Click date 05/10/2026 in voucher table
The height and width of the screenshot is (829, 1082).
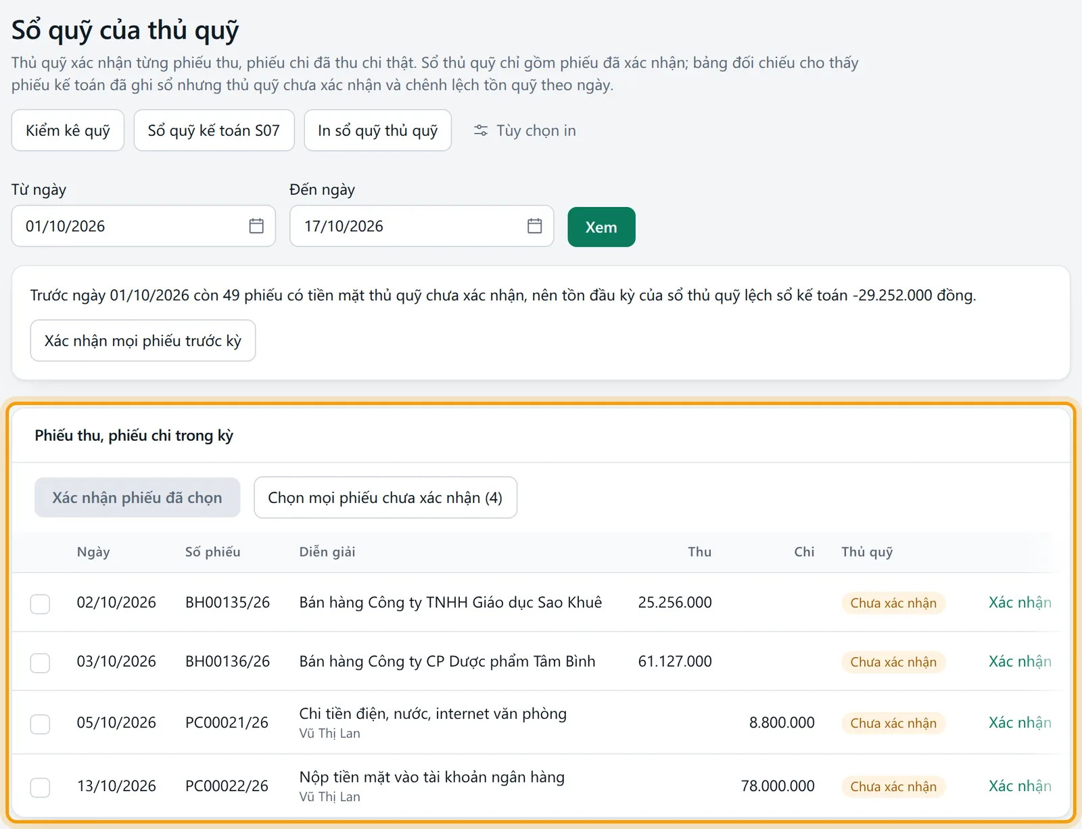pos(116,723)
